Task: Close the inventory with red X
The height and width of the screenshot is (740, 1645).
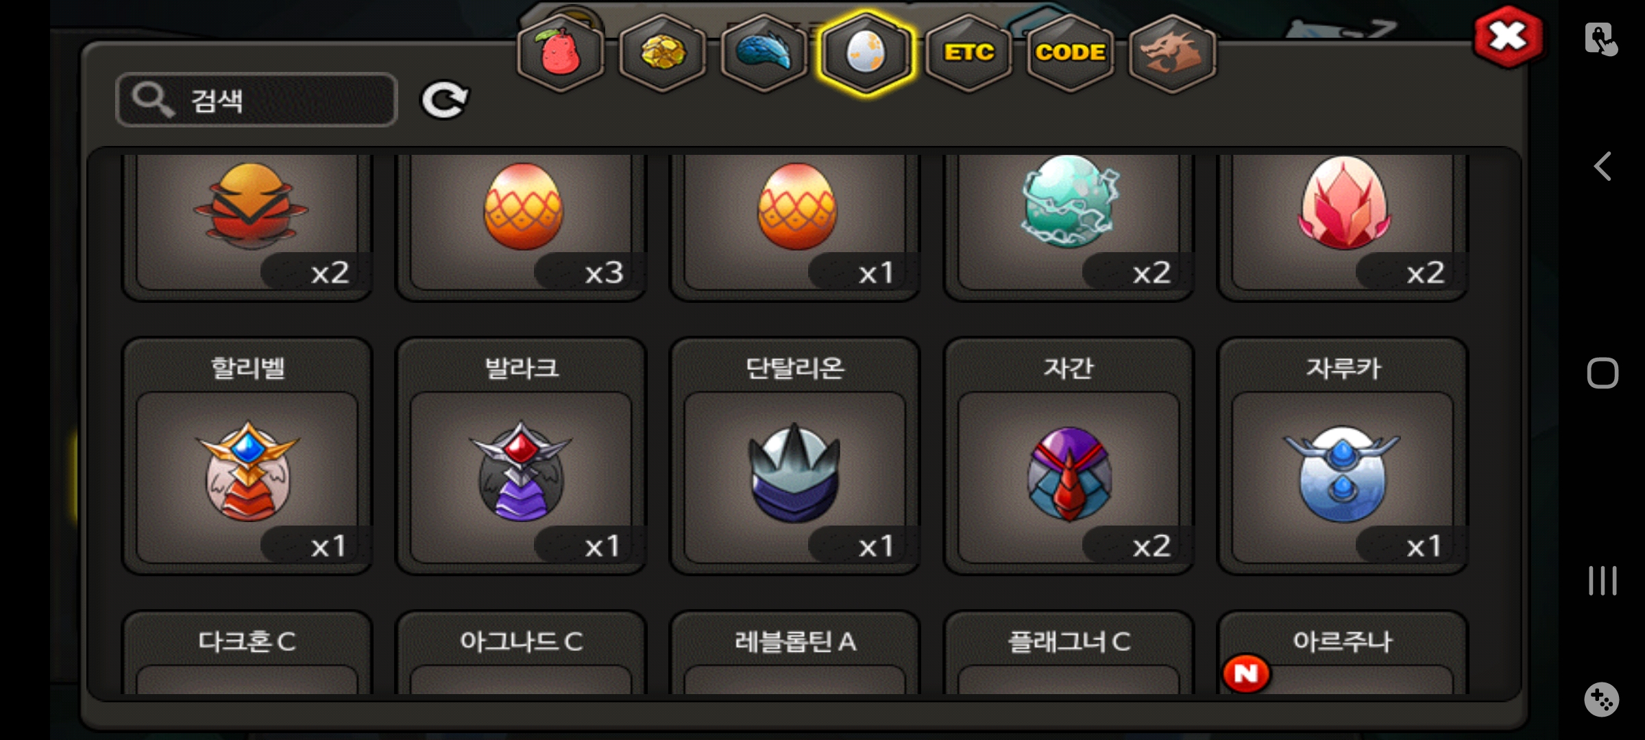Action: point(1508,36)
